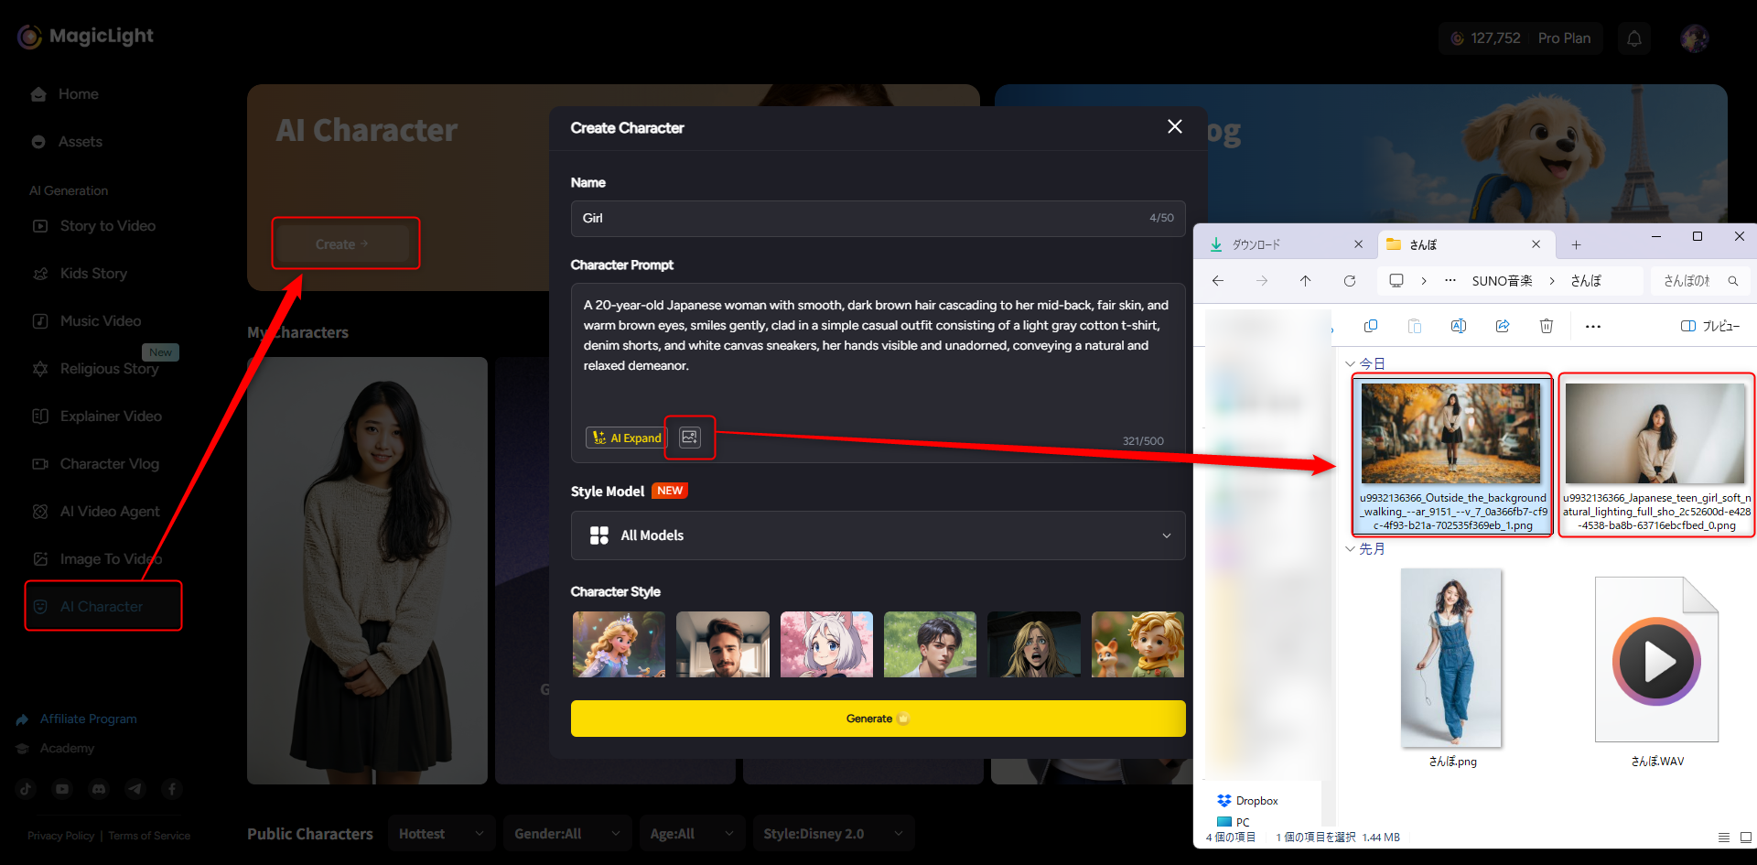Click the delete trash icon in File Explorer
The height and width of the screenshot is (865, 1757).
[1546, 327]
